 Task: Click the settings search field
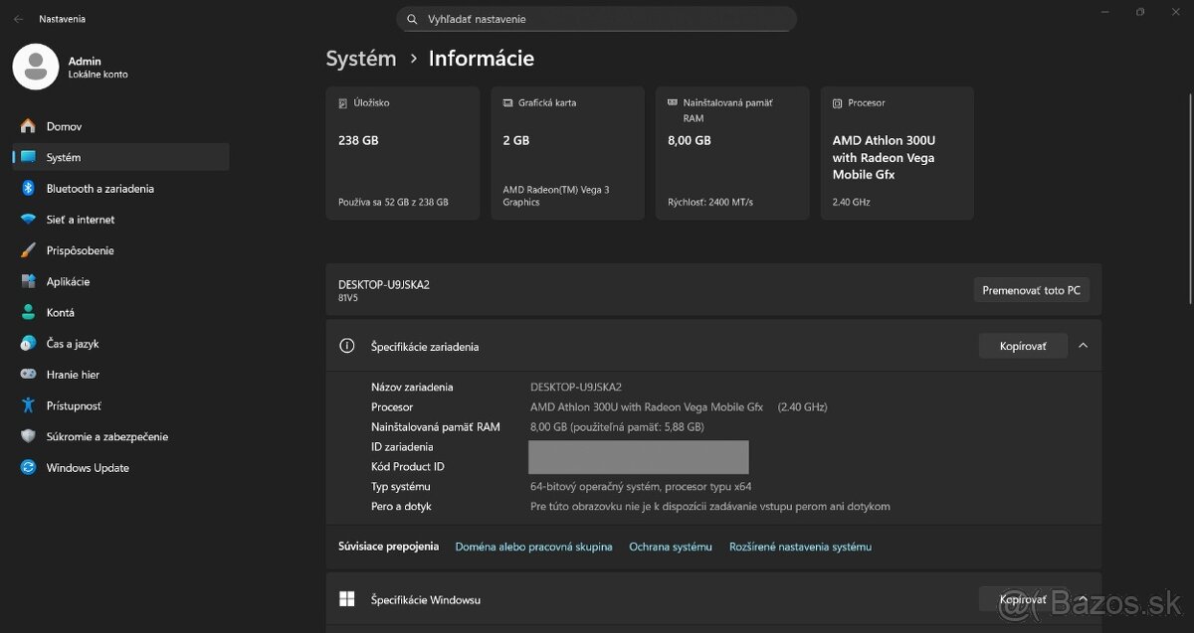(597, 18)
